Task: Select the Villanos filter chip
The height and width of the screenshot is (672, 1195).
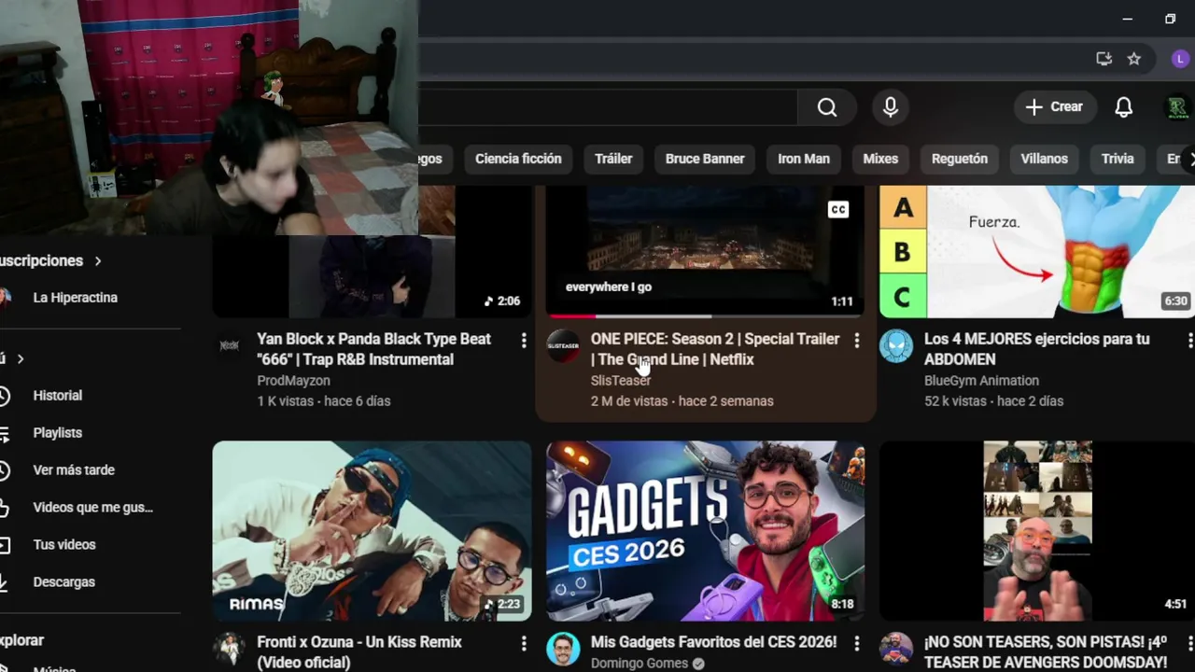Action: click(x=1044, y=159)
